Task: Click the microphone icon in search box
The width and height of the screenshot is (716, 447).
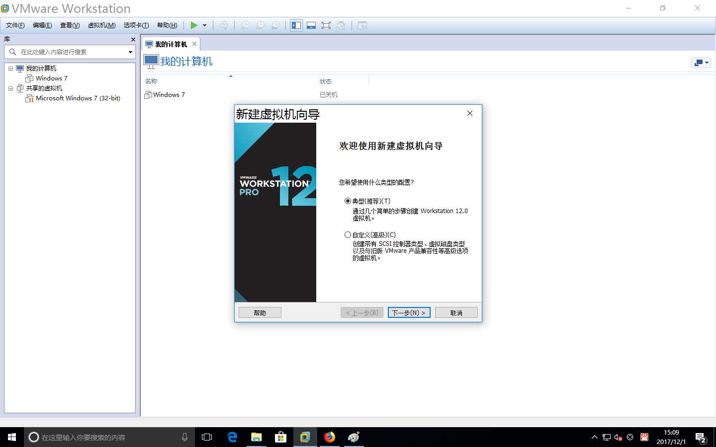Action: click(184, 437)
